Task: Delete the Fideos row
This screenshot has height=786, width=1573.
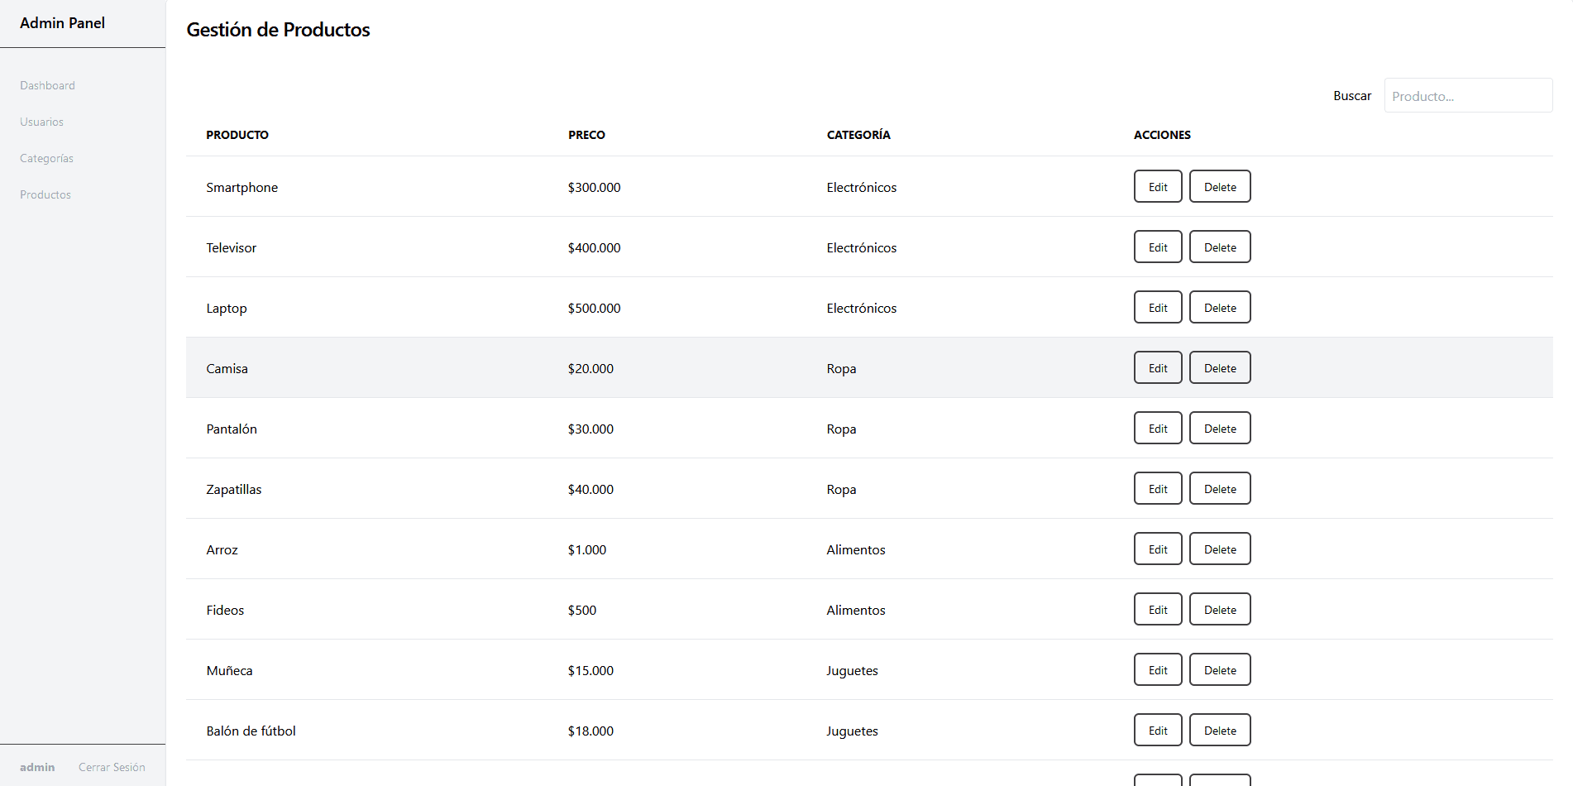Action: 1220,610
